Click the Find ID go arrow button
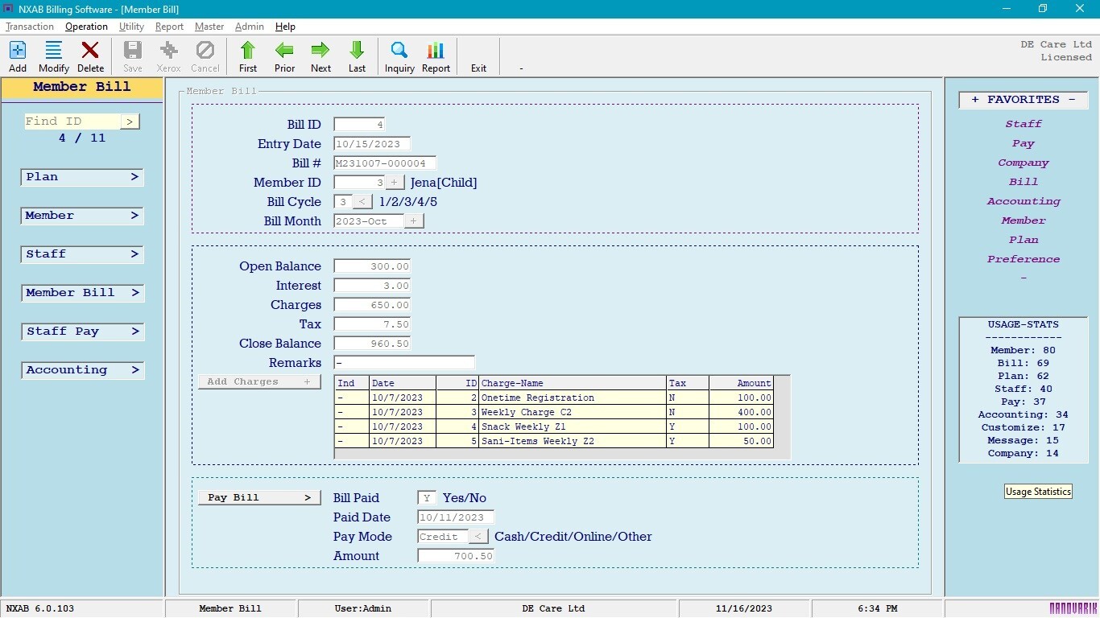 [x=130, y=122]
